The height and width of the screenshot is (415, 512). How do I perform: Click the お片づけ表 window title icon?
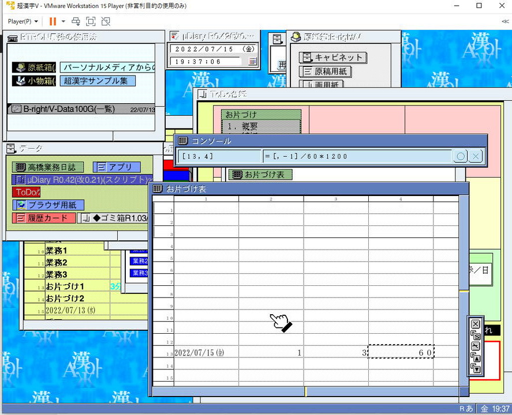158,188
